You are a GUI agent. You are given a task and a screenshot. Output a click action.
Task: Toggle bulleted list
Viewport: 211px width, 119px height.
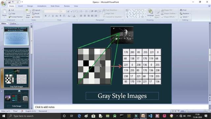[82, 11]
